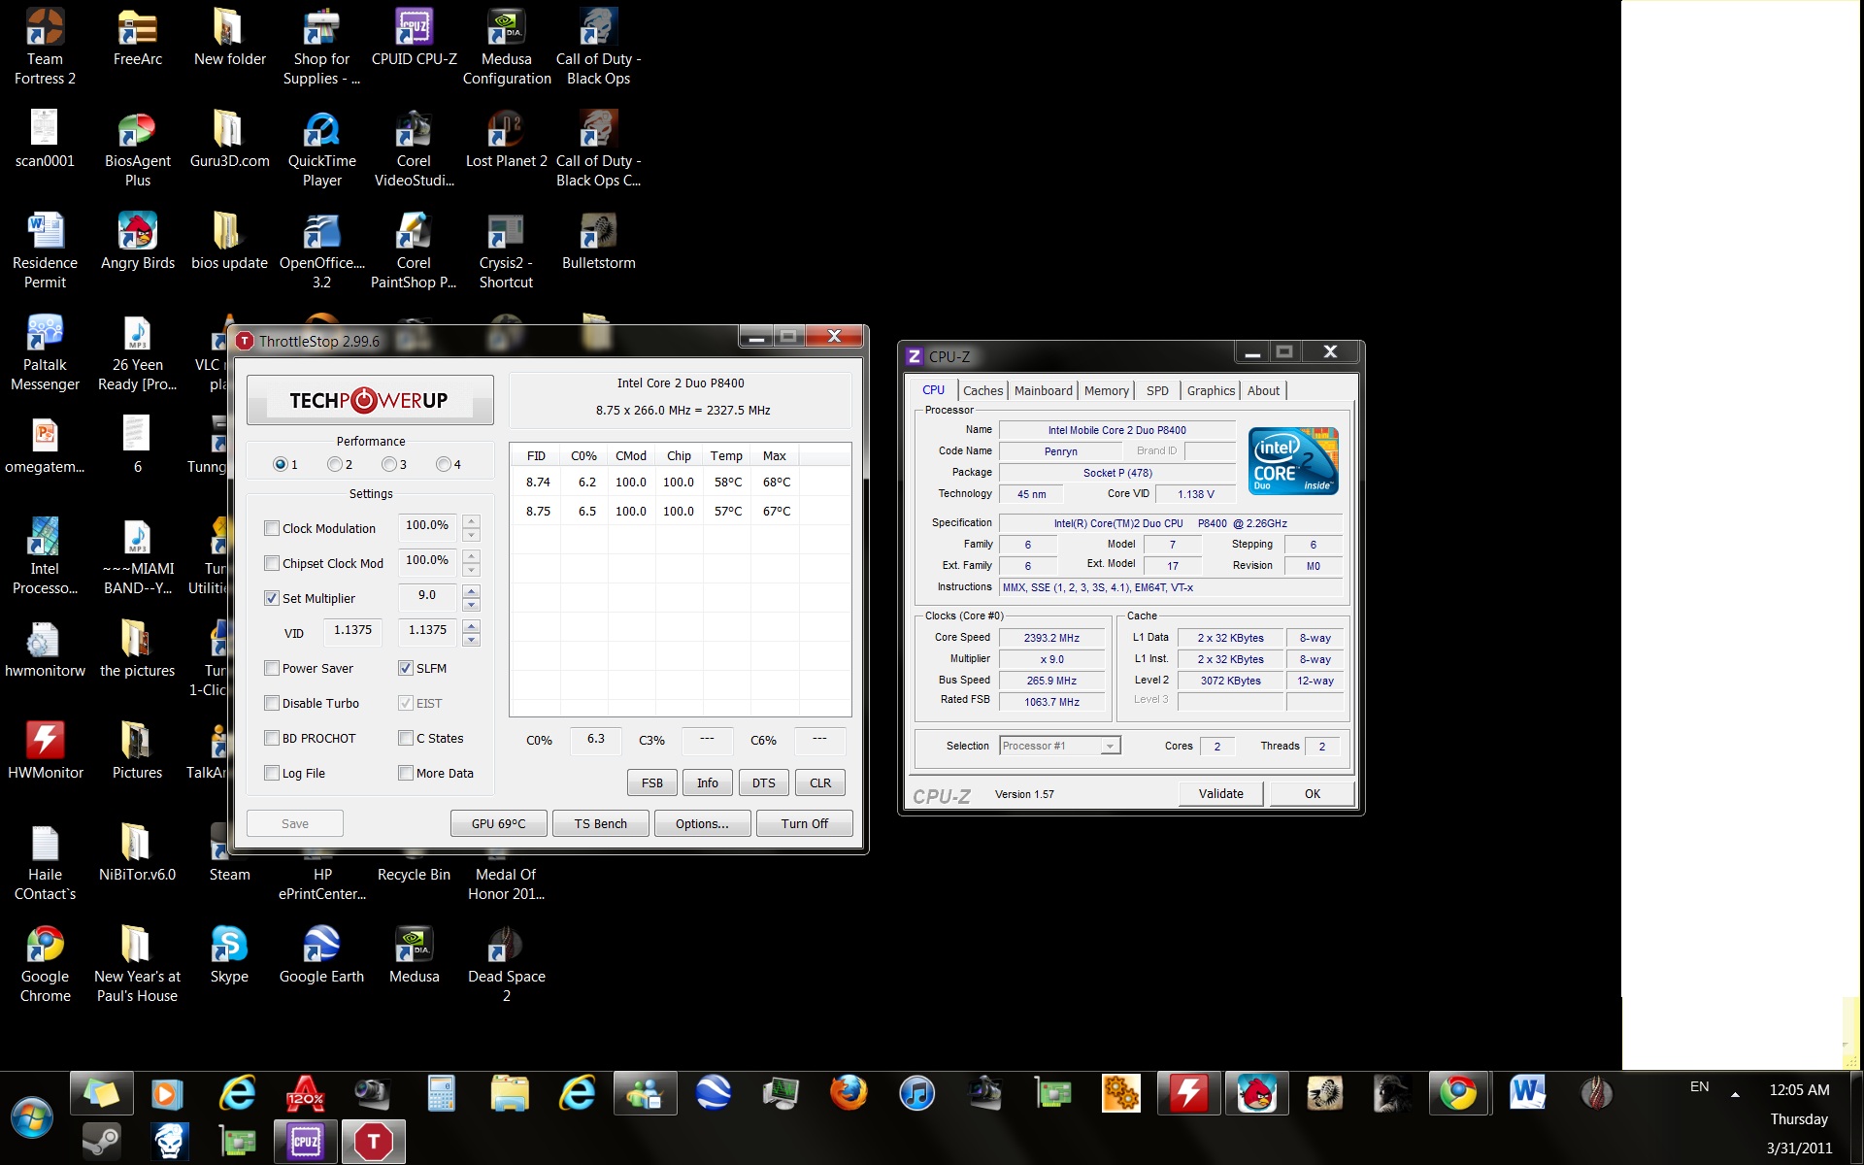Open the Processor #1 selection dropdown

click(x=1110, y=746)
